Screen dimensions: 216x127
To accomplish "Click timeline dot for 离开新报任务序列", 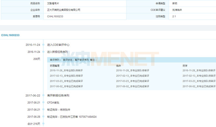I will [43, 95].
